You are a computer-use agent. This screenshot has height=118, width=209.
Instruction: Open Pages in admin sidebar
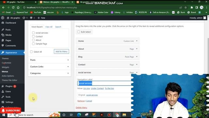[x=8, y=40]
